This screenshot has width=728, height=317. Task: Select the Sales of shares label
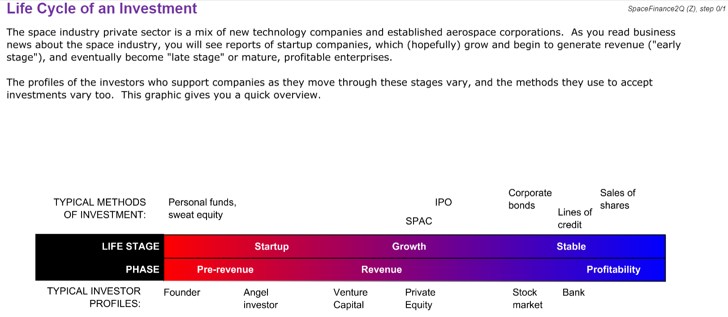(x=617, y=199)
